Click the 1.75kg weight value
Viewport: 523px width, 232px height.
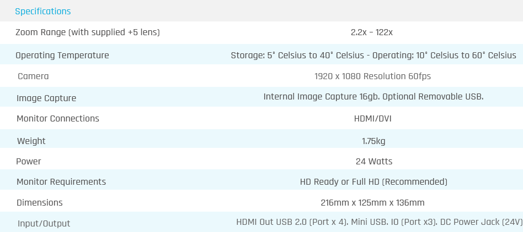373,141
